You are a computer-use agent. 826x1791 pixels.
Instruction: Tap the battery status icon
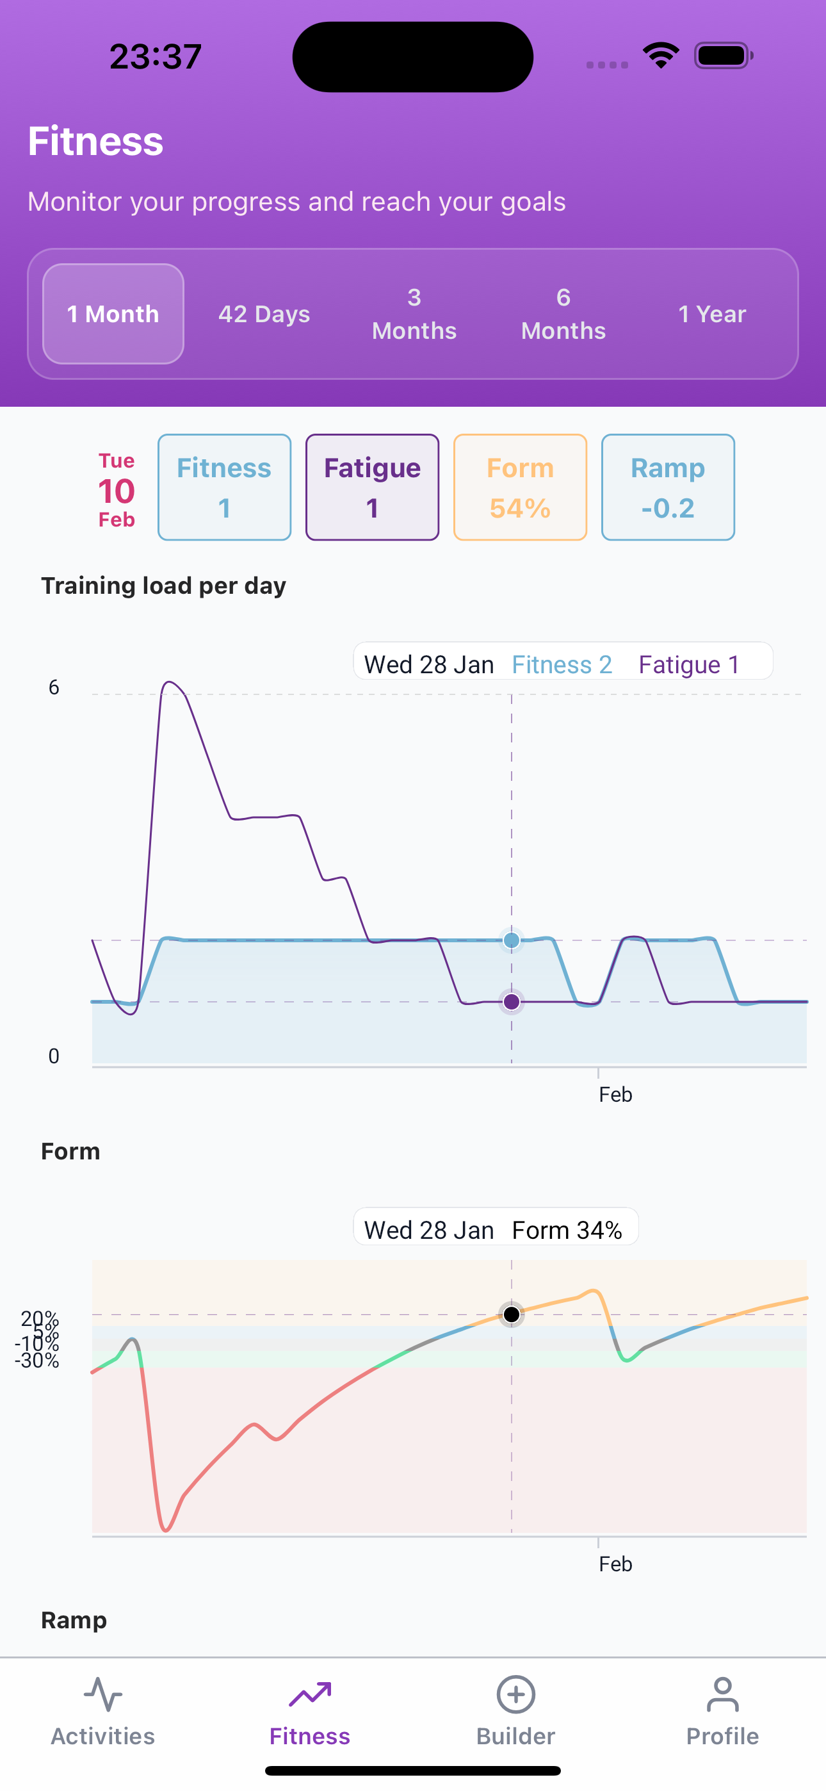coord(723,56)
